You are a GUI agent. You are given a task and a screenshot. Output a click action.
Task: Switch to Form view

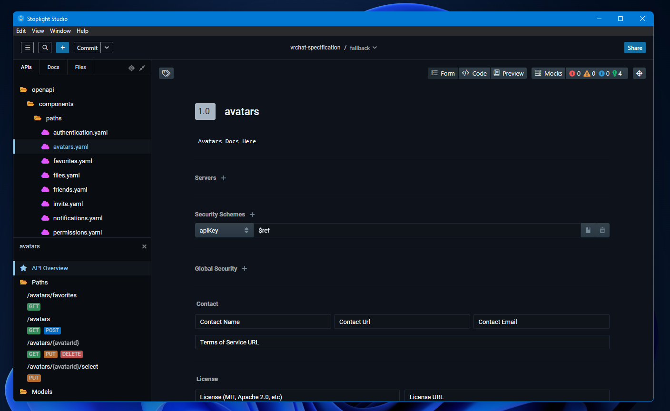(x=443, y=73)
